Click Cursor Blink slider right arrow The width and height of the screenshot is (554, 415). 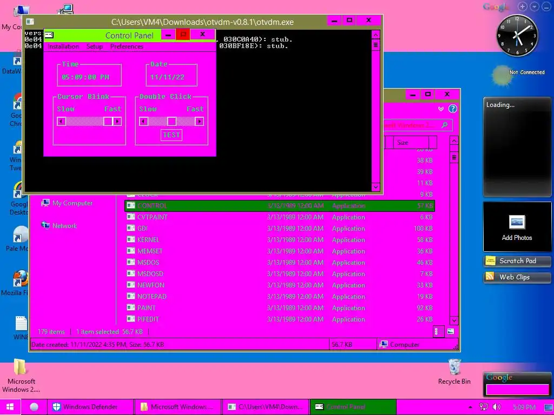point(117,122)
